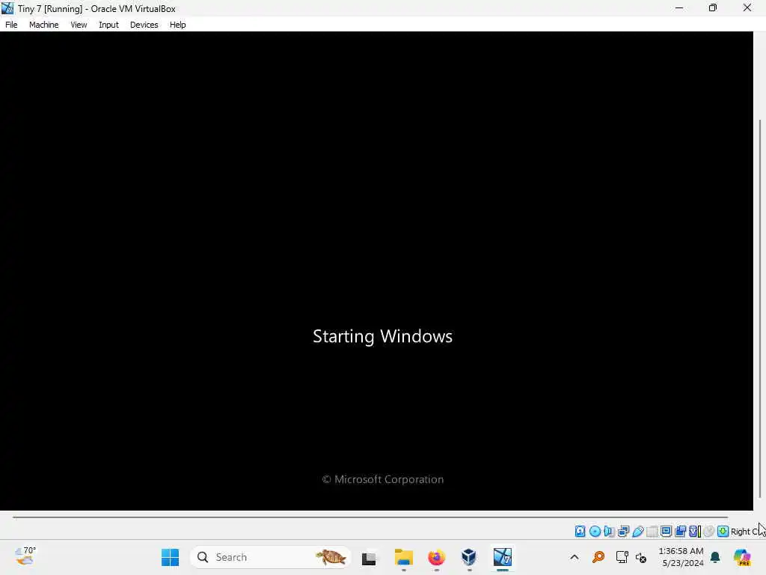Show hidden system tray icons
The image size is (766, 575).
(x=574, y=557)
